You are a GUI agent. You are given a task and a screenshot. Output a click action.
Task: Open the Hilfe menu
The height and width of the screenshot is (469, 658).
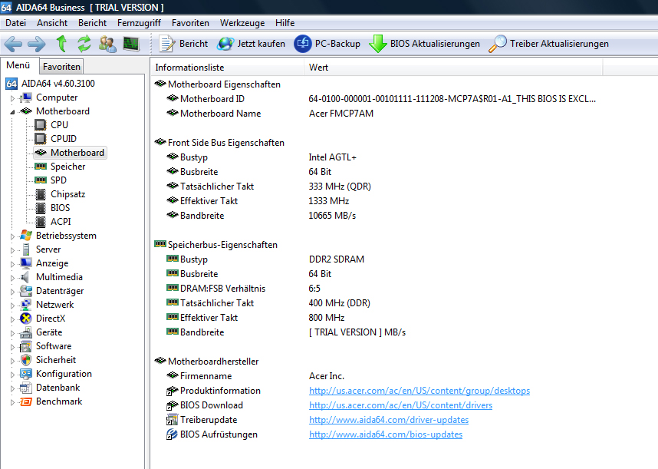coord(285,23)
